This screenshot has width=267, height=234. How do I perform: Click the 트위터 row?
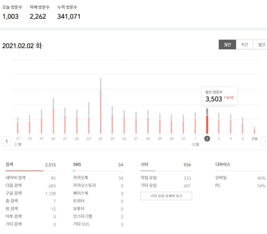[98, 201]
